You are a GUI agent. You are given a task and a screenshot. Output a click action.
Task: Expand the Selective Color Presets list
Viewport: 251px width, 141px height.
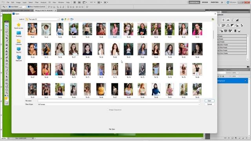232,53
